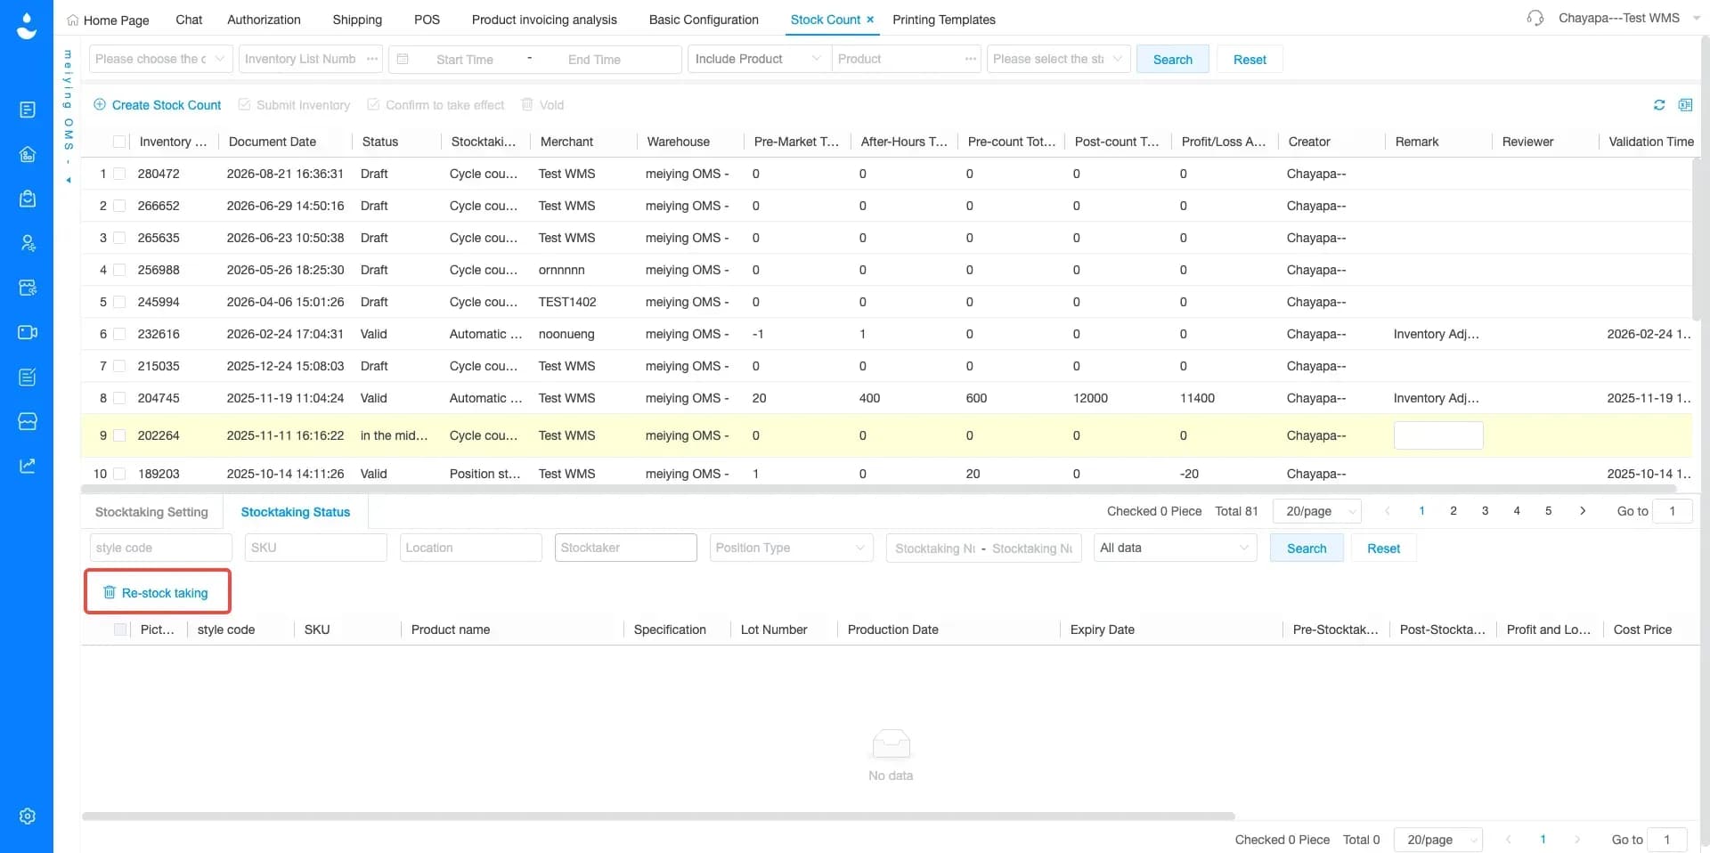Image resolution: width=1710 pixels, height=853 pixels.
Task: Click Search in stocktaking status filters
Action: coord(1307,548)
